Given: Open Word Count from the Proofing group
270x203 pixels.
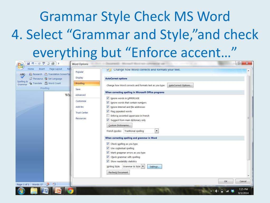Looking at the screenshot, I should pos(53,83).
